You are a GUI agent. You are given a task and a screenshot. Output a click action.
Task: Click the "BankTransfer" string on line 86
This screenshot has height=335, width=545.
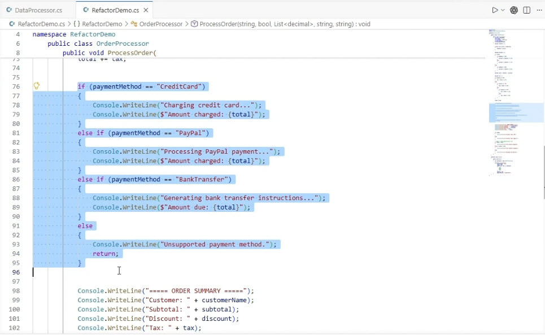202,179
